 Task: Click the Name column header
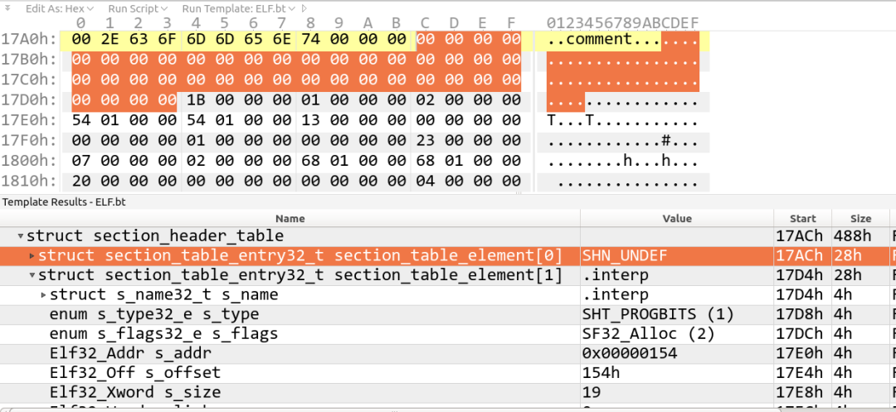pos(290,219)
